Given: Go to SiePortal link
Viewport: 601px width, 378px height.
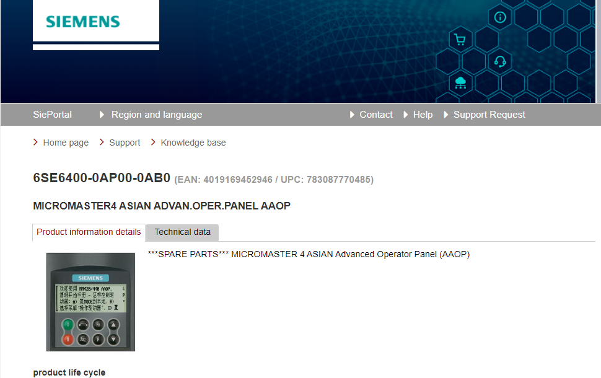Looking at the screenshot, I should (x=52, y=115).
